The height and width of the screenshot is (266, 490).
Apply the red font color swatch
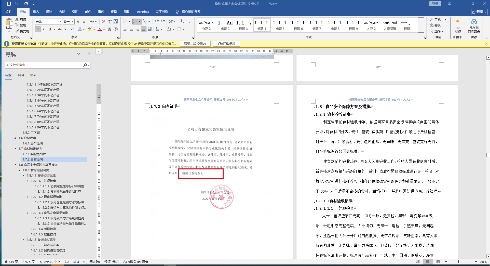[x=100, y=29]
